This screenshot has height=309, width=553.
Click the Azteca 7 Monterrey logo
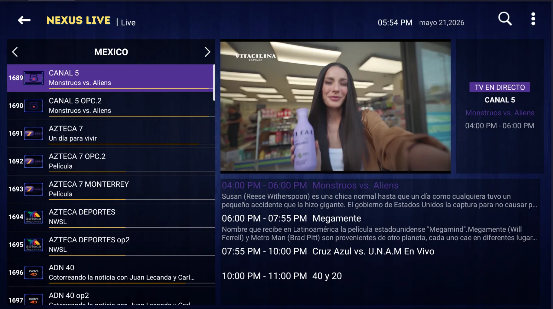coord(34,189)
